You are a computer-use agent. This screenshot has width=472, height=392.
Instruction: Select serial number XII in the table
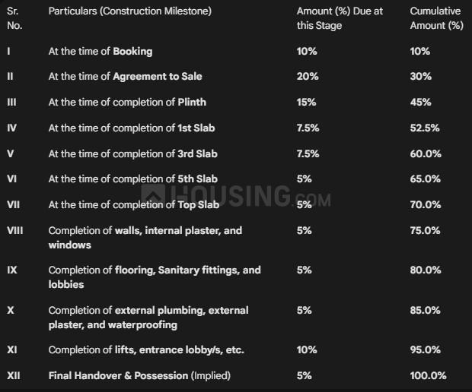14,375
